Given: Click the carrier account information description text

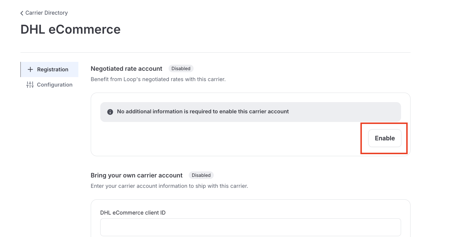Looking at the screenshot, I should 169,186.
